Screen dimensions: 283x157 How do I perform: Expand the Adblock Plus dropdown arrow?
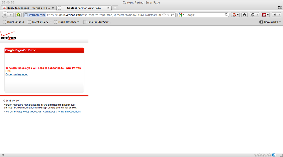238,15
